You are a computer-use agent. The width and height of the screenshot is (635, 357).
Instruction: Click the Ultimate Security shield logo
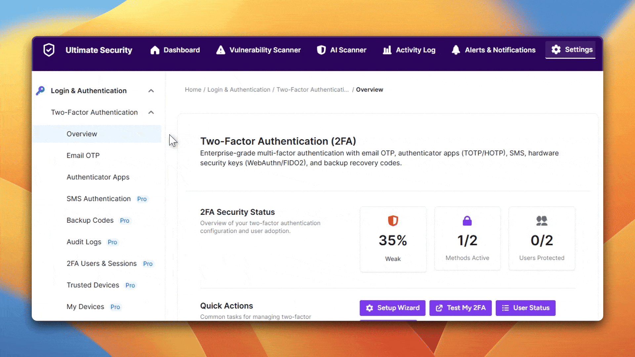(x=49, y=50)
